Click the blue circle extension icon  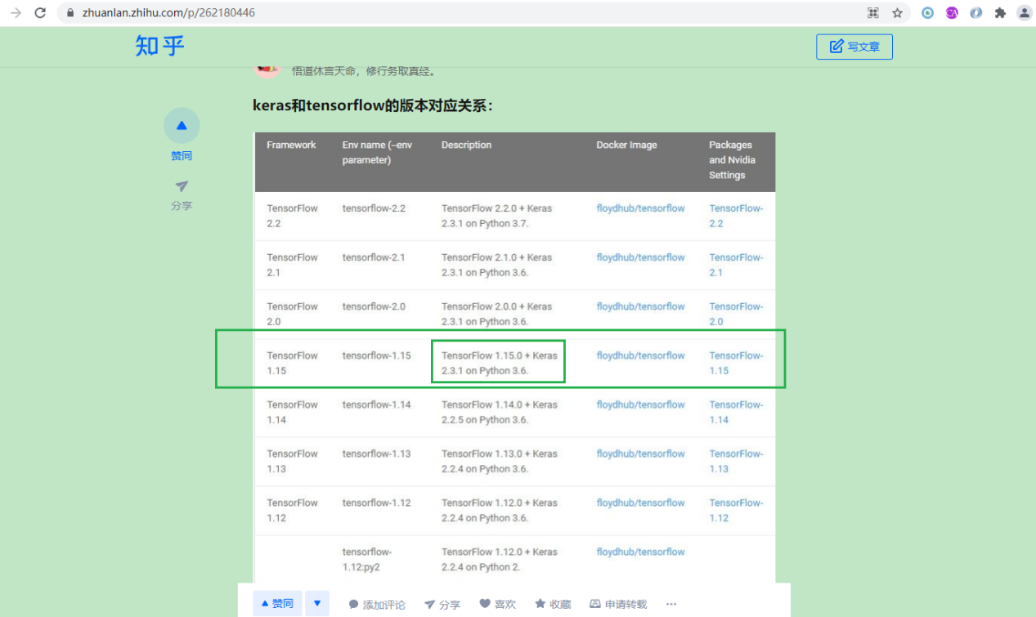927,13
